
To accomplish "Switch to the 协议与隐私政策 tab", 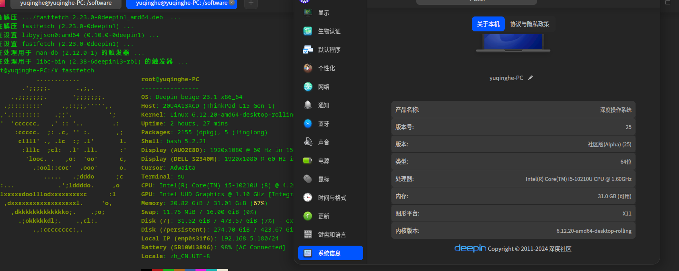I will [x=530, y=24].
